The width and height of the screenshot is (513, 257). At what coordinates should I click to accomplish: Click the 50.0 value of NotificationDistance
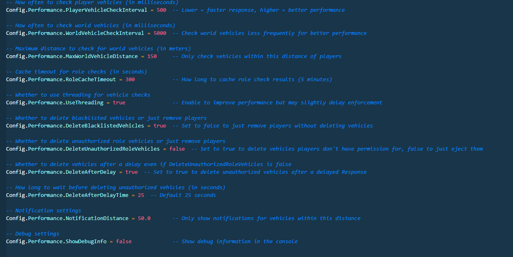click(x=144, y=218)
